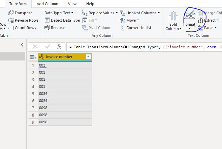Click the Parse icon
Image resolution: width=222 pixels, height=149 pixels.
200,28
